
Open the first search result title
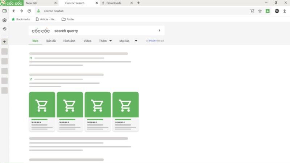tap(78, 54)
